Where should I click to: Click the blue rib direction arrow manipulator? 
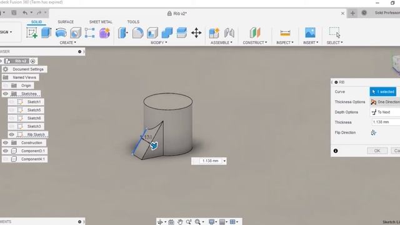(x=154, y=146)
